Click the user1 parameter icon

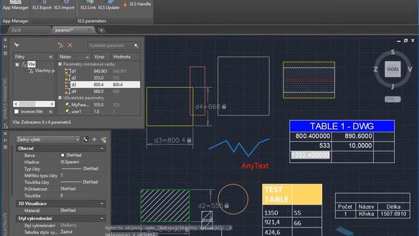67,111
